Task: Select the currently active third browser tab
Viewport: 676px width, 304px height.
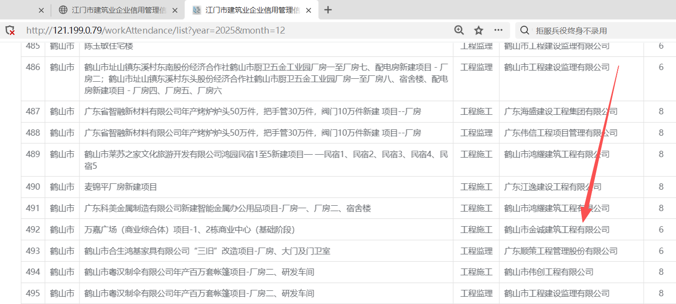Action: tap(248, 10)
